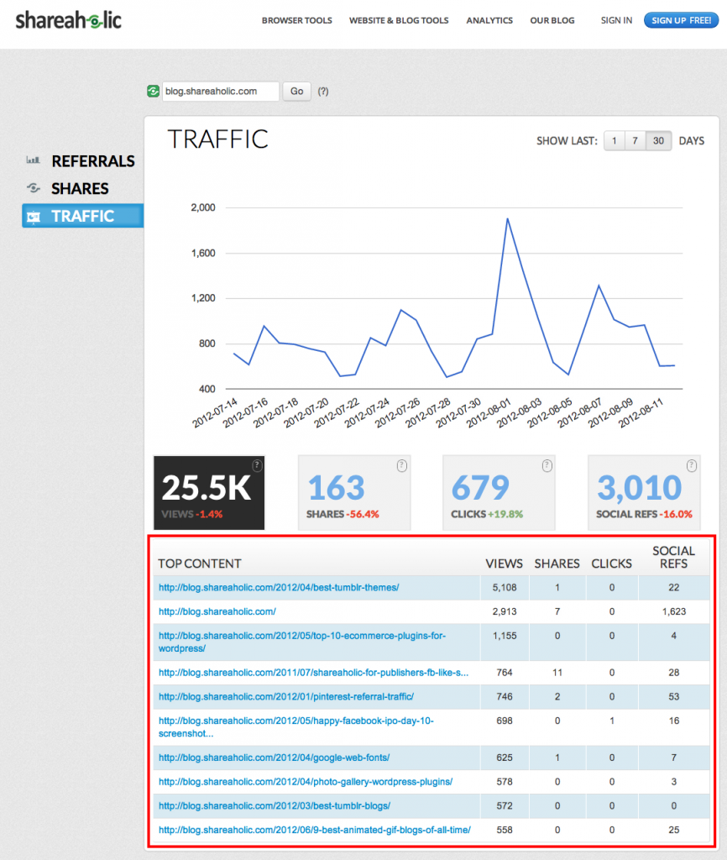Viewport: 727px width, 860px height.
Task: Open happy-facebook-ipo-day link
Action: 296,726
